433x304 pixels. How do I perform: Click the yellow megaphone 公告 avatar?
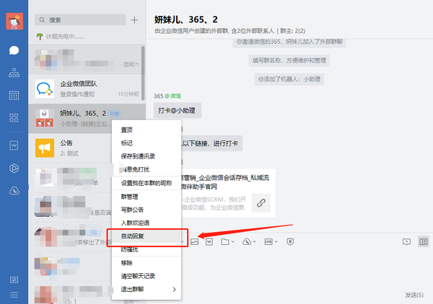point(45,148)
